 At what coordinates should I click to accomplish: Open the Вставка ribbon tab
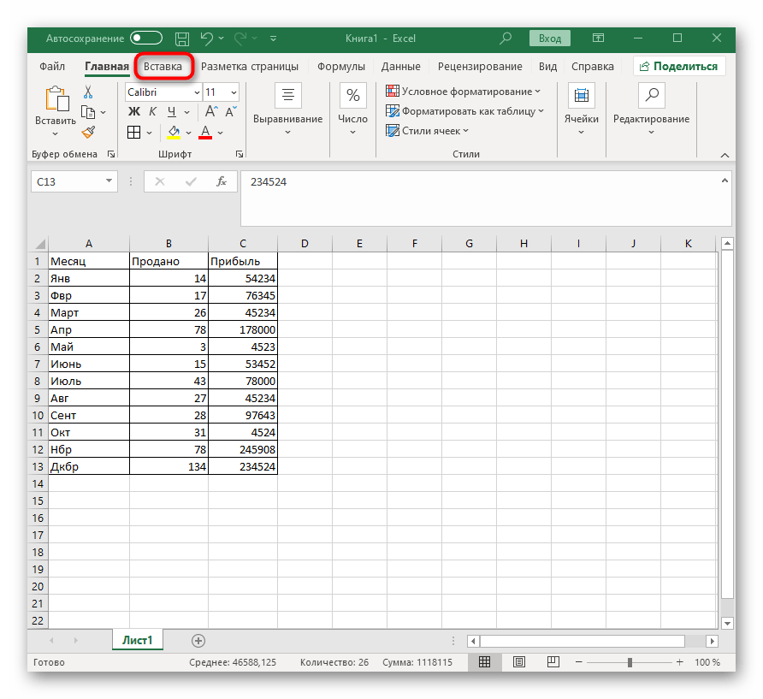[163, 66]
